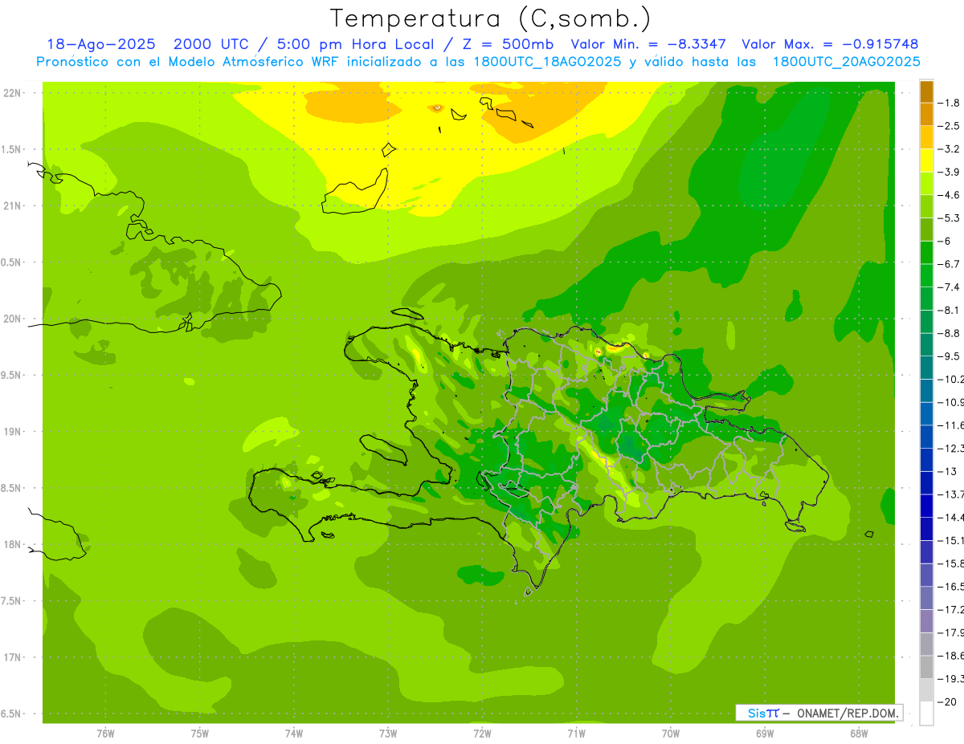Click the '68W' longitude label
The width and height of the screenshot is (964, 744).
[x=859, y=734]
